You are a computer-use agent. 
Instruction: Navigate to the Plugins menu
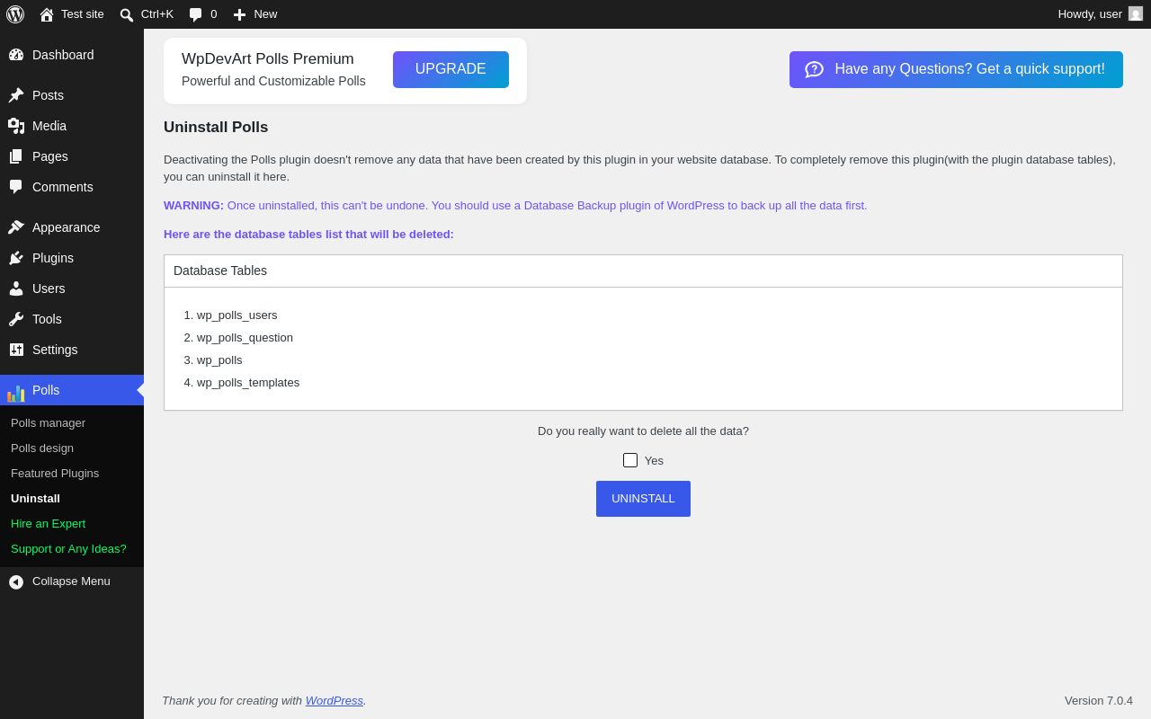72,258
